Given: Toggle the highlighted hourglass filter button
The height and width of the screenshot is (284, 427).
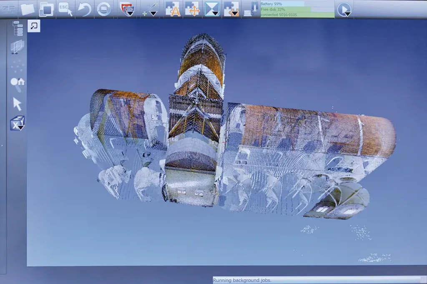Looking at the screenshot, I should click(212, 9).
